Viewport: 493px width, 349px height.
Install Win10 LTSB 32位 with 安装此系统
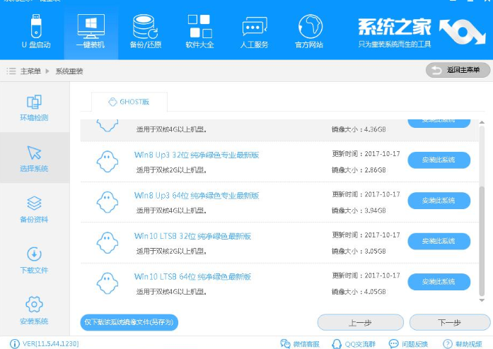[439, 241]
